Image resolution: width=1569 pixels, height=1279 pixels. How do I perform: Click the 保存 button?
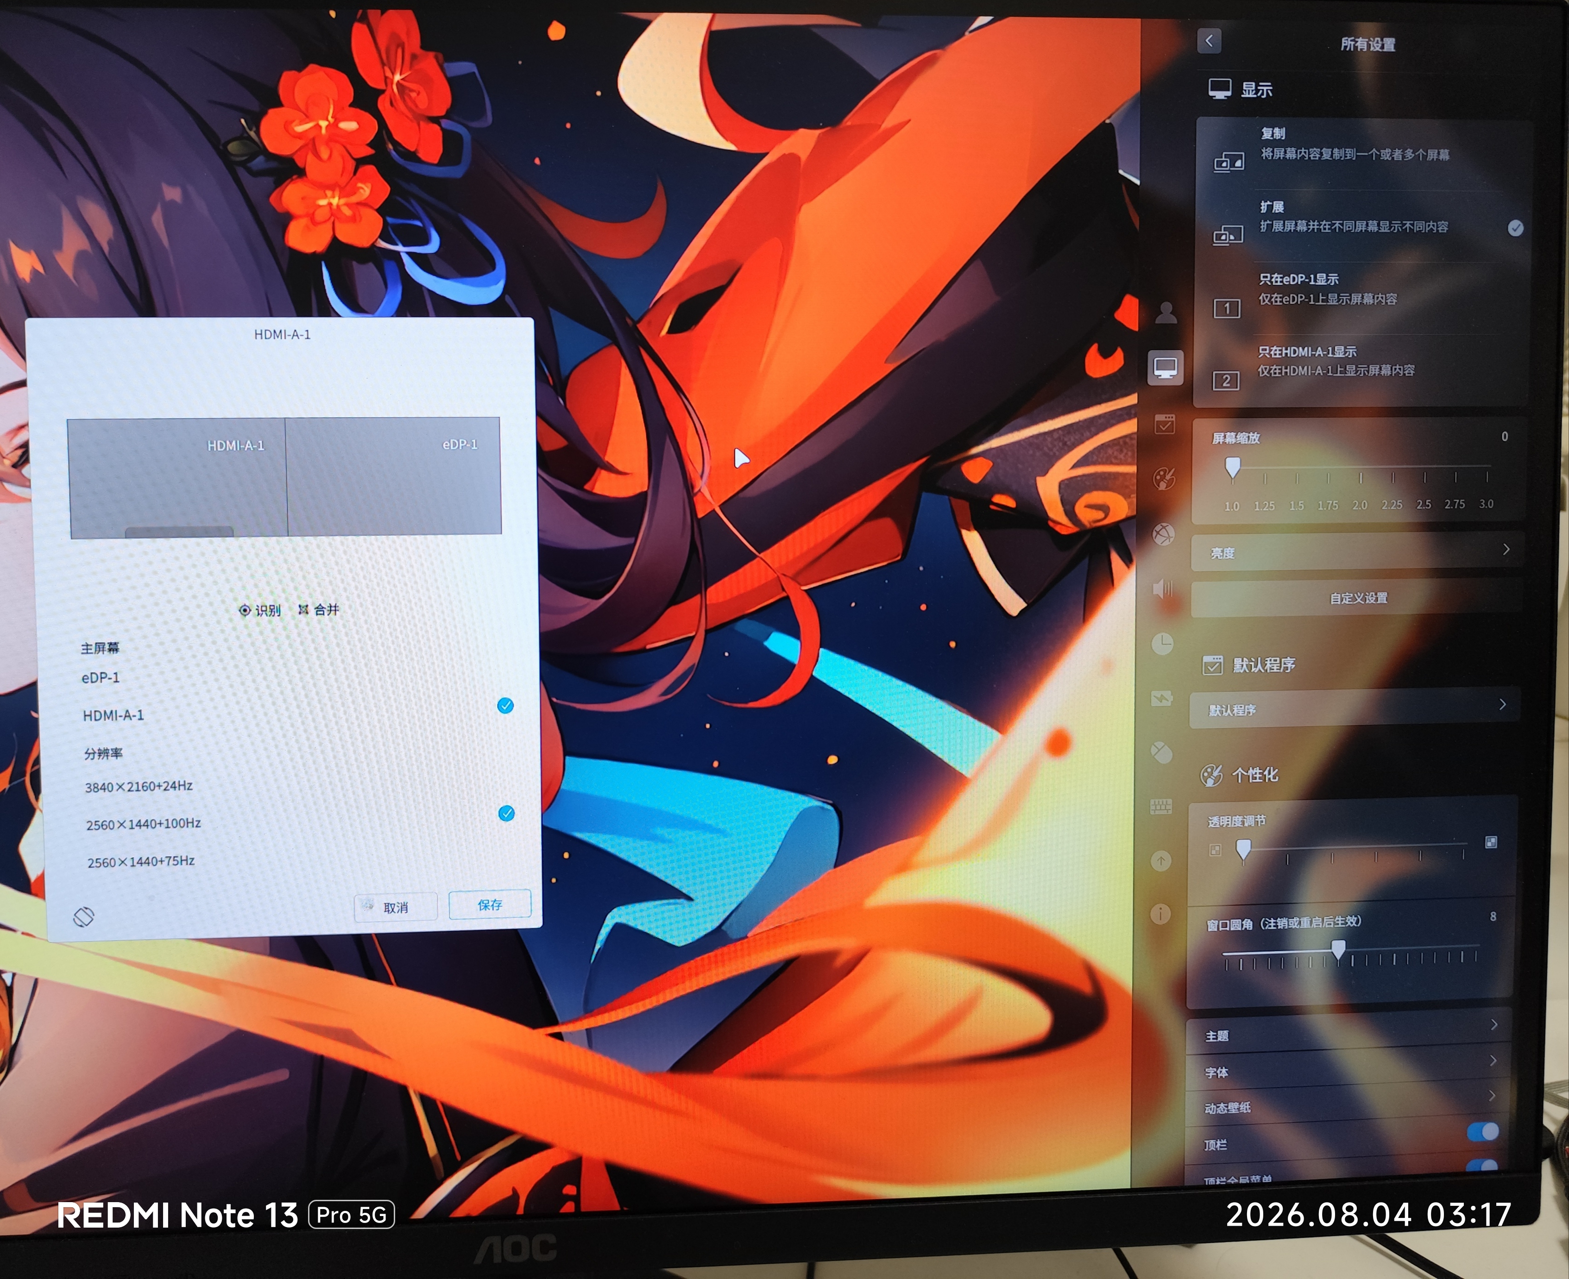(x=490, y=904)
